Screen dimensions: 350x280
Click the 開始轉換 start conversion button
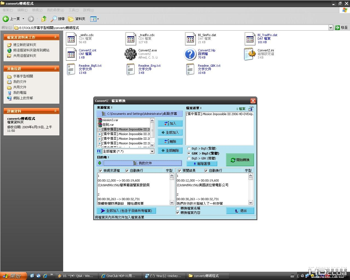coord(240,160)
